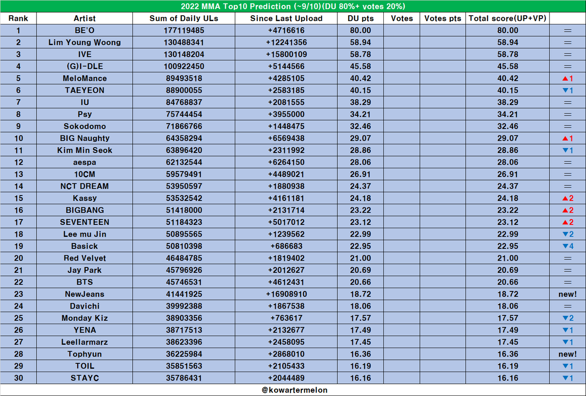Viewport: 586px width, 396px height.
Task: Select the TAEYEON artist cell
Action: (84, 90)
